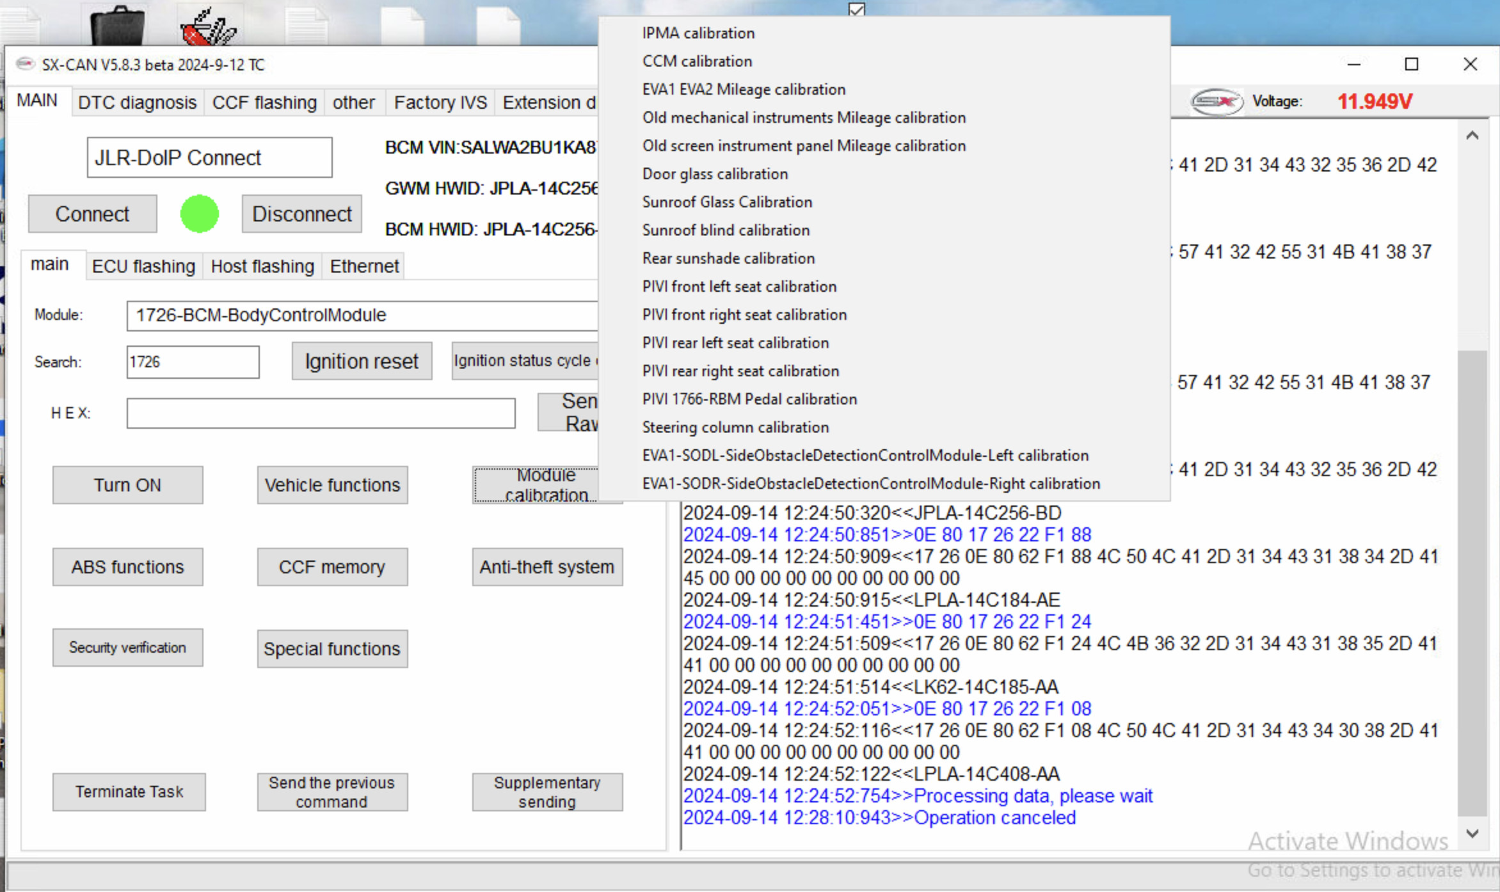Switch to ECU flashing tab
The width and height of the screenshot is (1500, 892).
click(x=143, y=266)
